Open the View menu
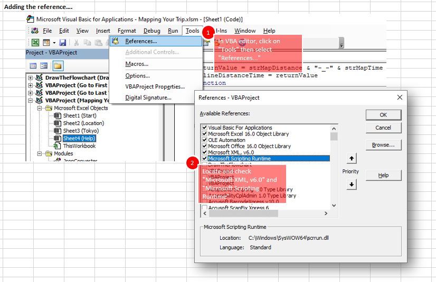 pyautogui.click(x=82, y=31)
